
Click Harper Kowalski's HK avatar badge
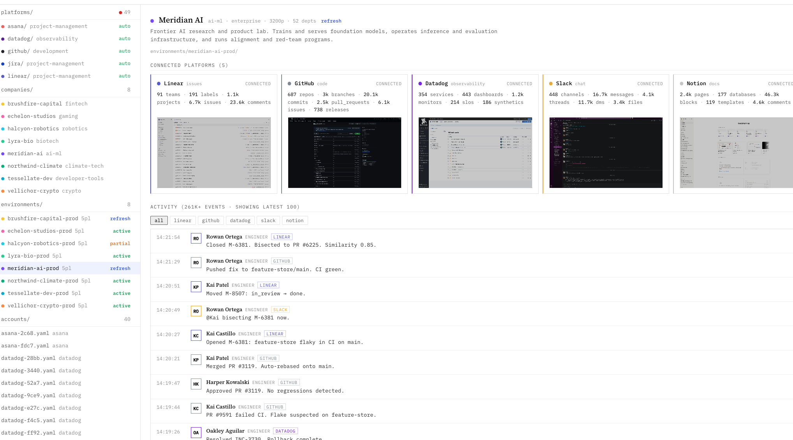[196, 384]
